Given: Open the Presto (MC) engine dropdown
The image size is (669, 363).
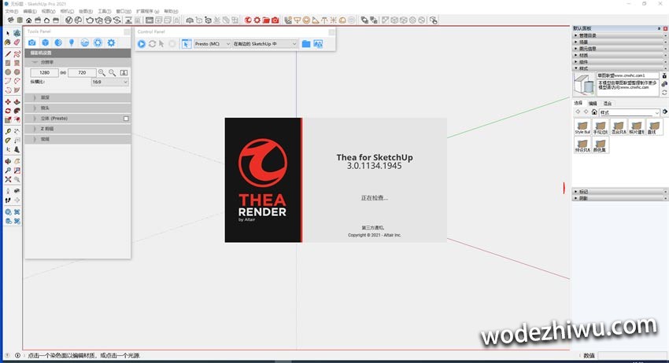Looking at the screenshot, I should tap(212, 44).
